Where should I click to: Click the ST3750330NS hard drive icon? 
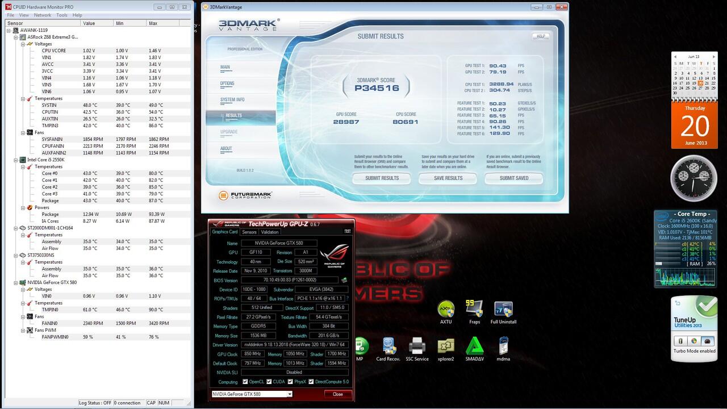coord(23,255)
